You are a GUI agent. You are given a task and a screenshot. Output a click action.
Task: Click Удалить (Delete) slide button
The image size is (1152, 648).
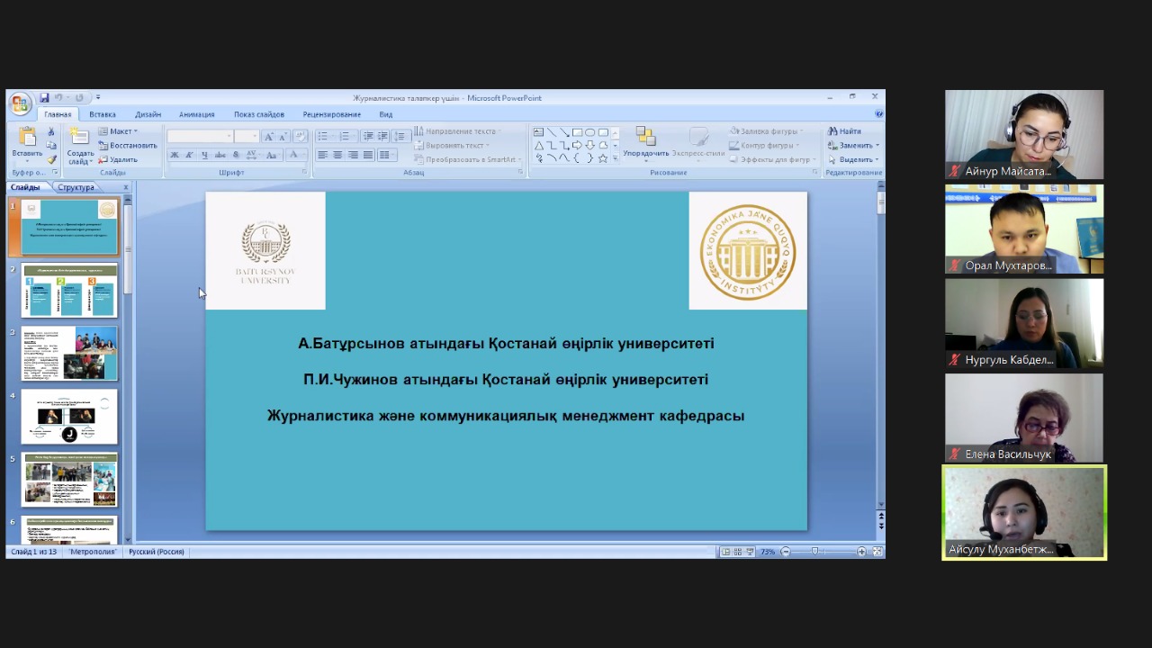pos(118,159)
